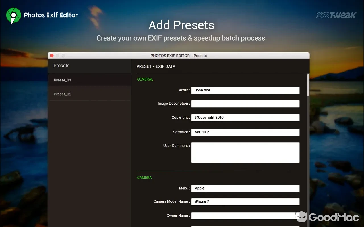
Task: Click the vertical scrollbar on the right
Action: click(x=308, y=85)
